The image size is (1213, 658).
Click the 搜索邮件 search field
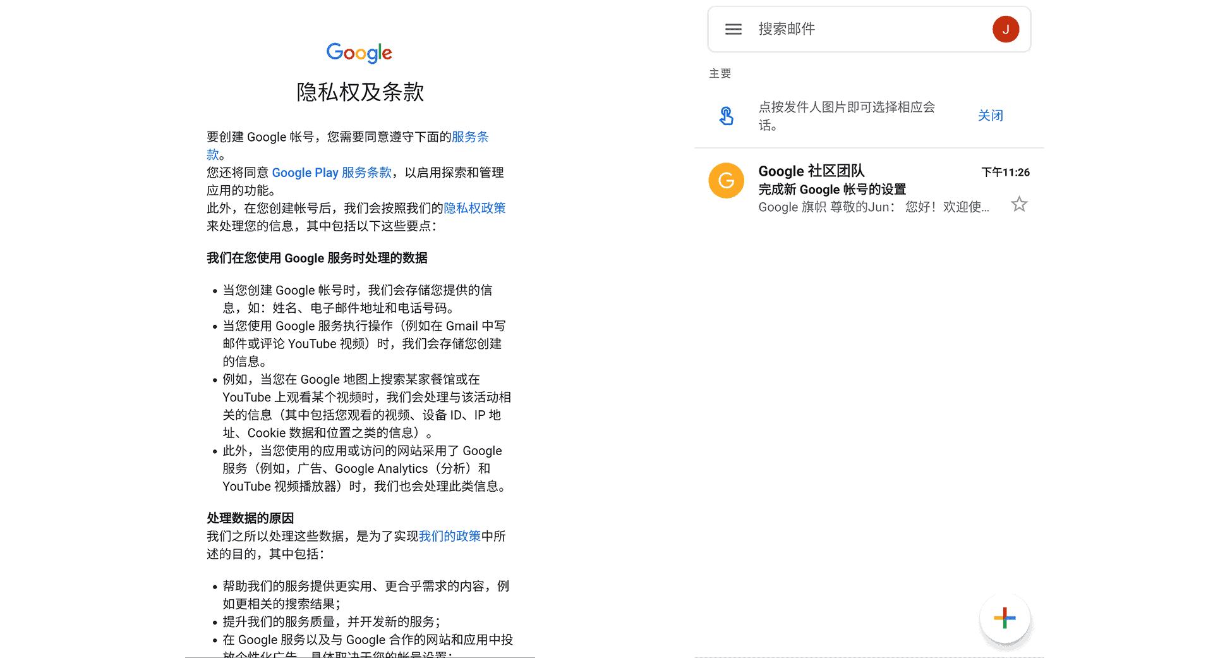point(821,29)
